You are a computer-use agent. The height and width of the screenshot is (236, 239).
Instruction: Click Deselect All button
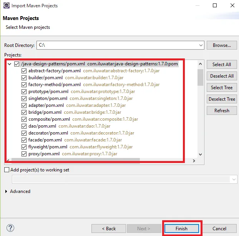(x=222, y=76)
